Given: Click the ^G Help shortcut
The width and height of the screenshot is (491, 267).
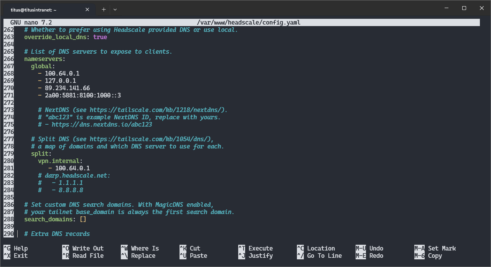Looking at the screenshot, I should 16,248.
